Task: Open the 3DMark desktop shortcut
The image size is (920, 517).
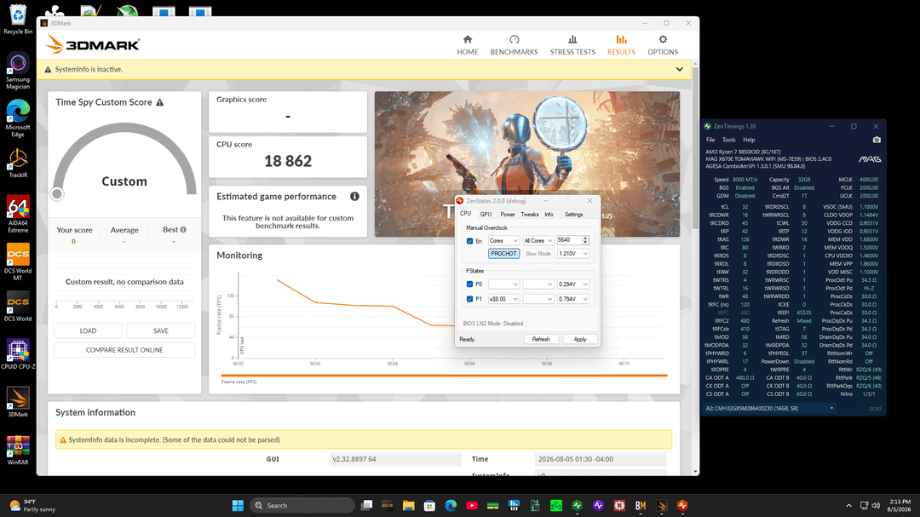Action: point(18,402)
